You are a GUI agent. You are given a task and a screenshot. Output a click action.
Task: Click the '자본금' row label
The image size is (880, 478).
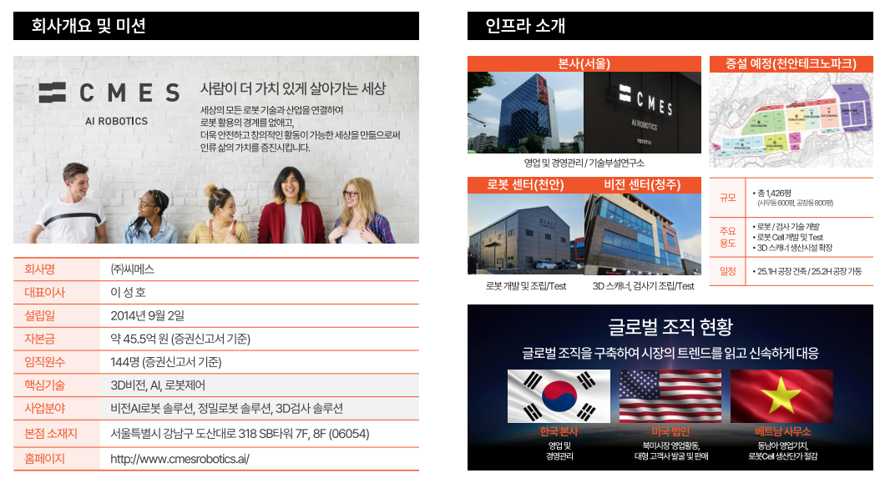pyautogui.click(x=39, y=339)
